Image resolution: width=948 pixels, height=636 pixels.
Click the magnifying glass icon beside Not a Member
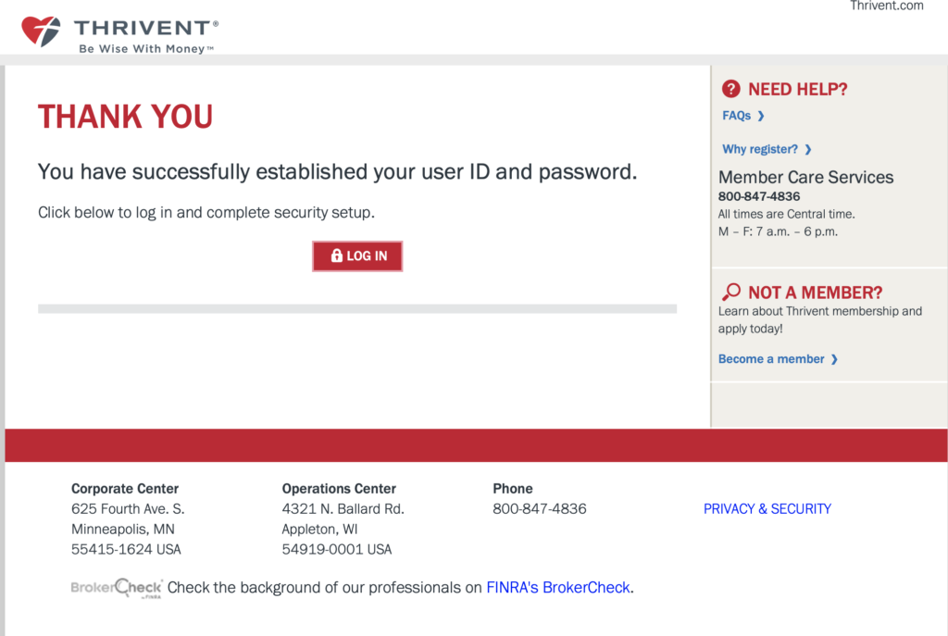730,293
